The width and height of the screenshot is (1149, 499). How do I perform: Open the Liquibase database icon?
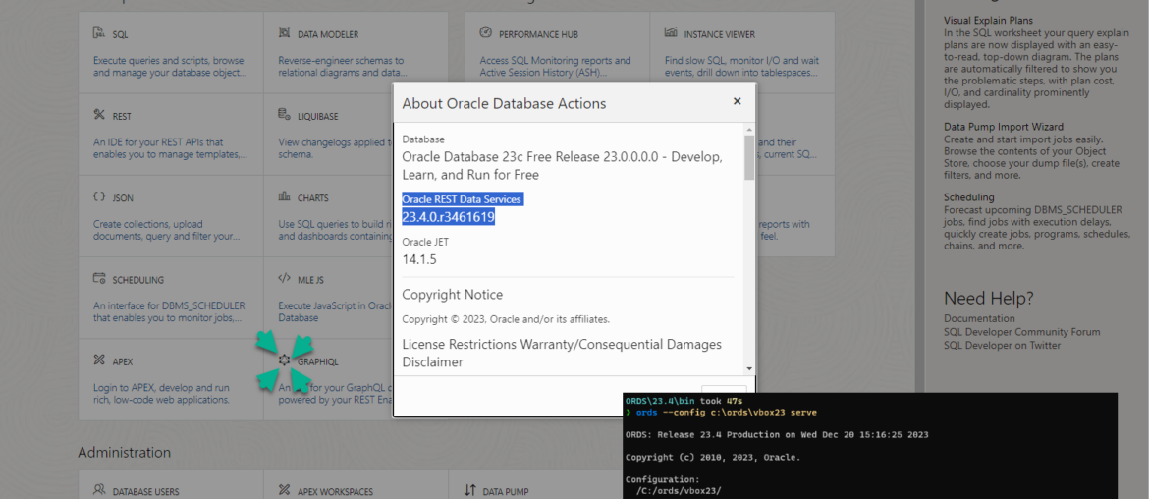[285, 114]
